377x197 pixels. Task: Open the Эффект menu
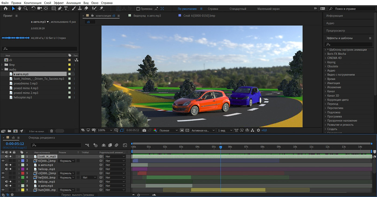point(59,3)
